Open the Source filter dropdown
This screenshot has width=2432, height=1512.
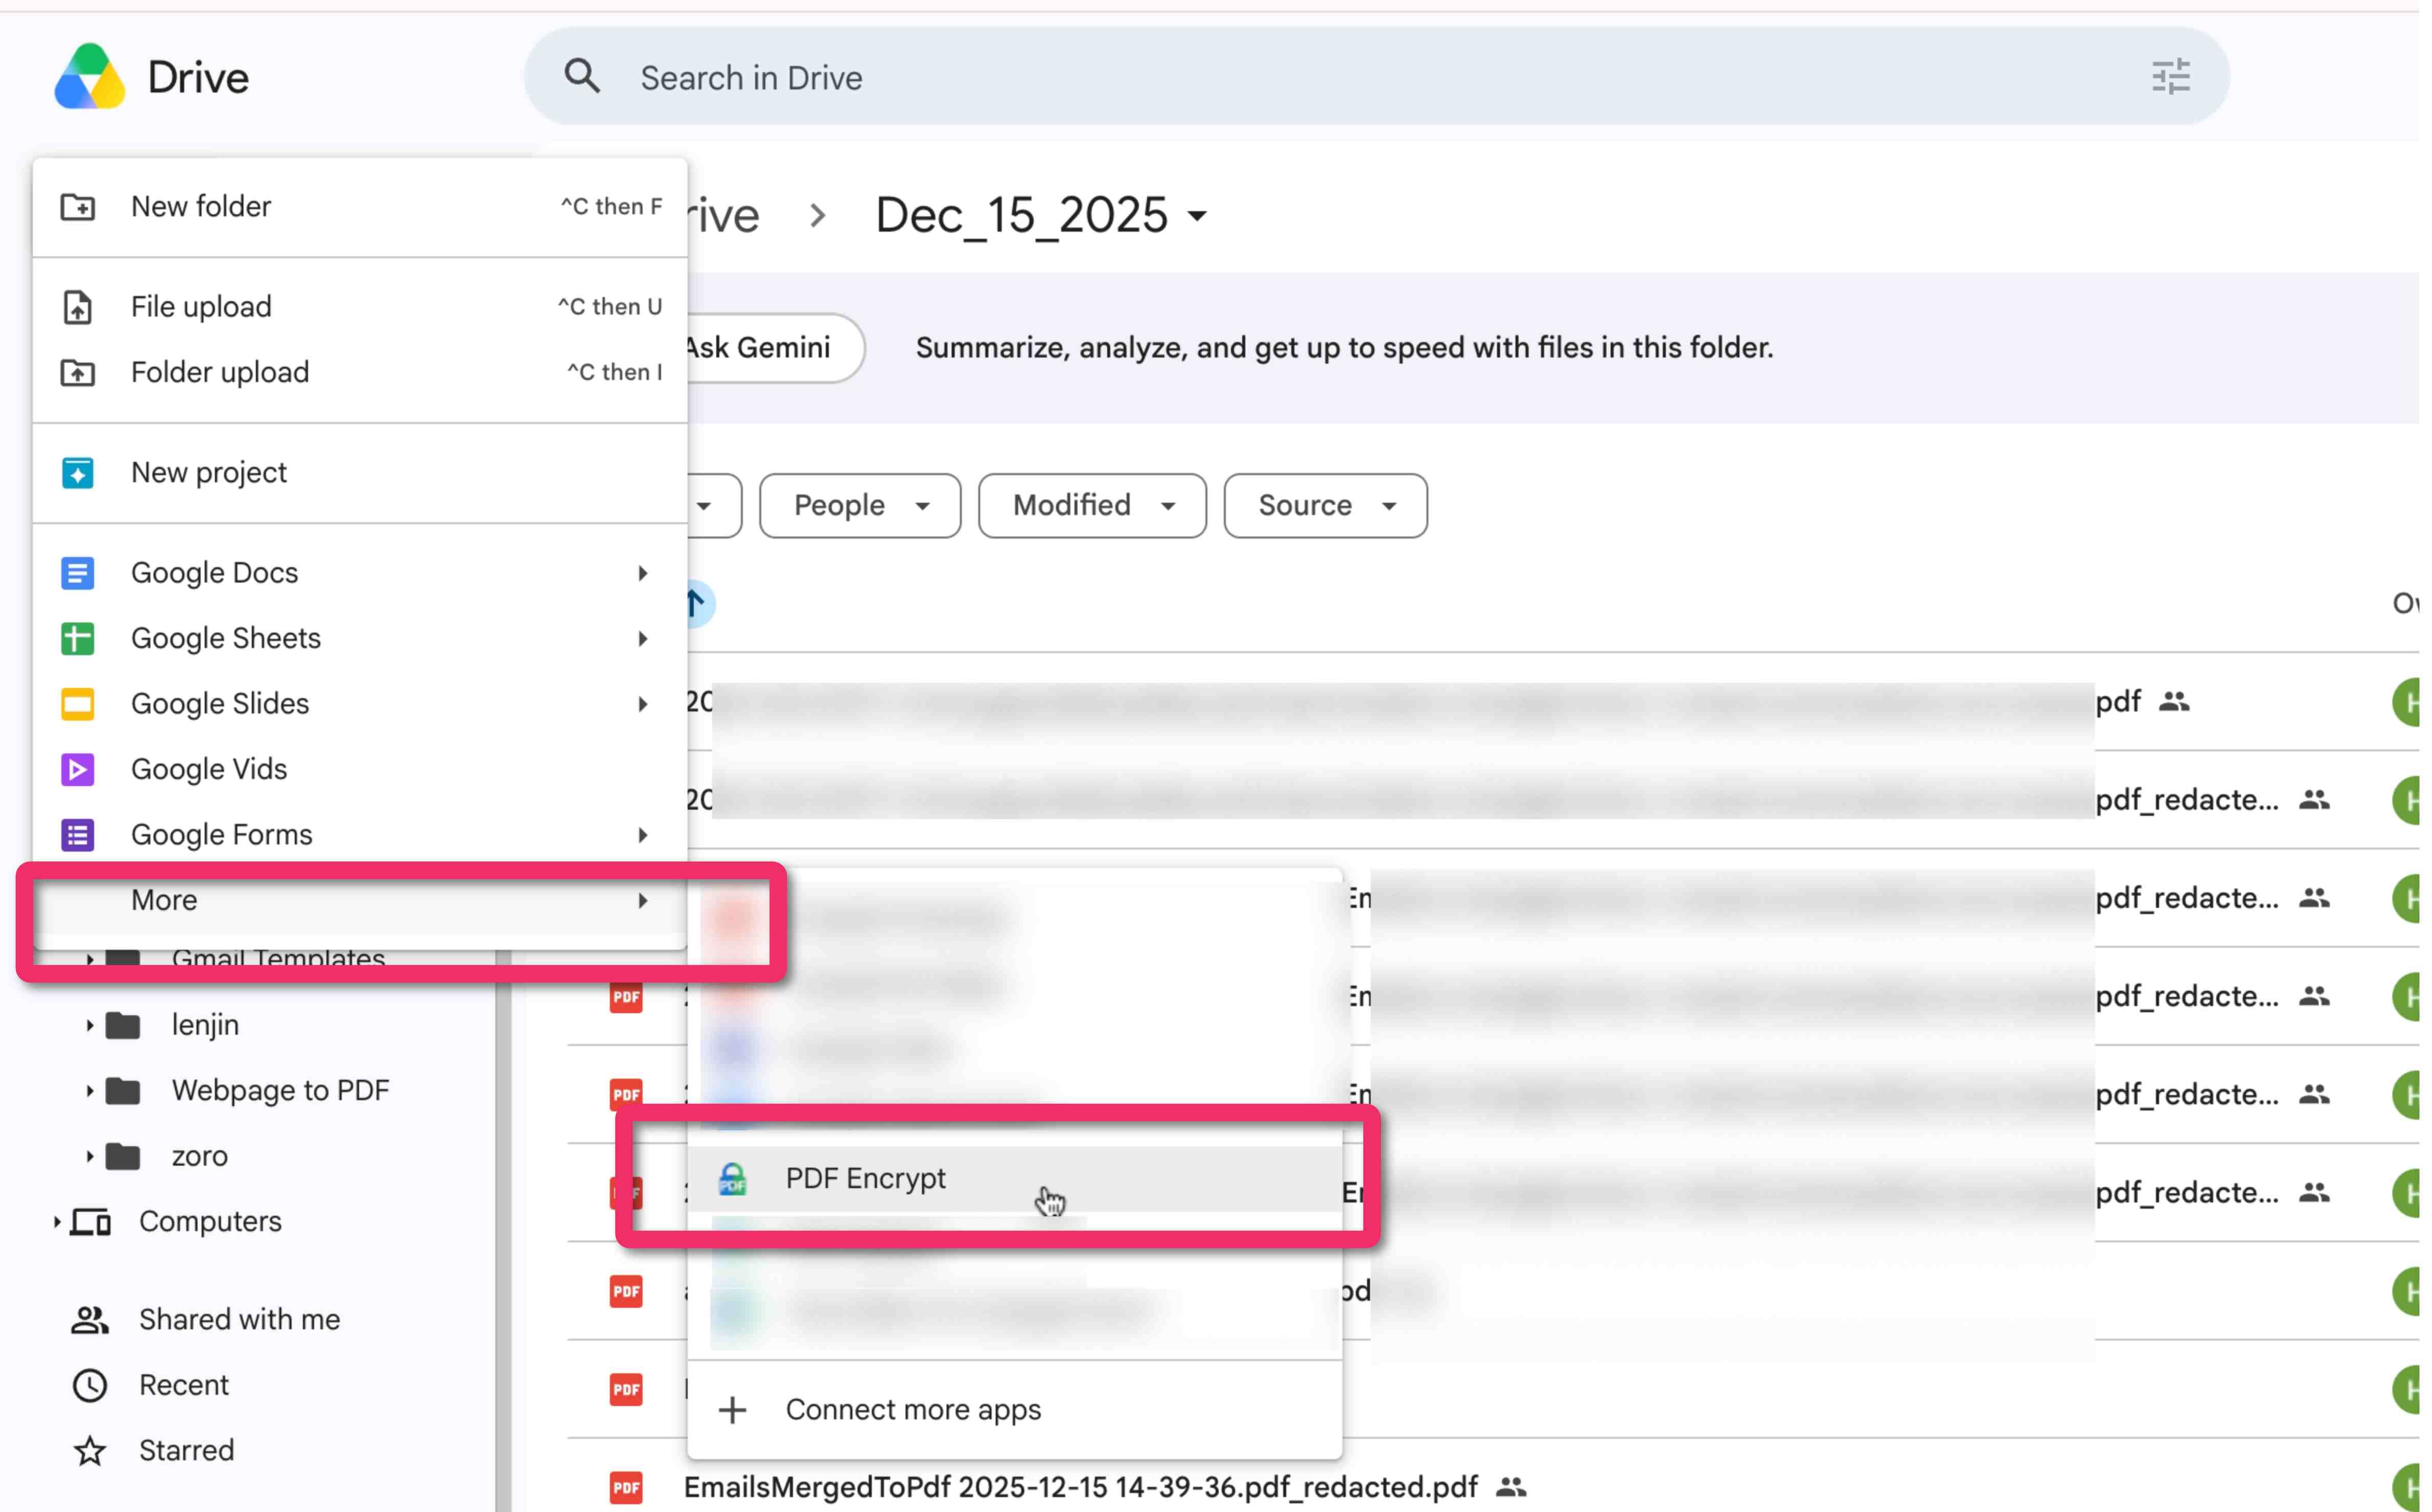pyautogui.click(x=1326, y=506)
